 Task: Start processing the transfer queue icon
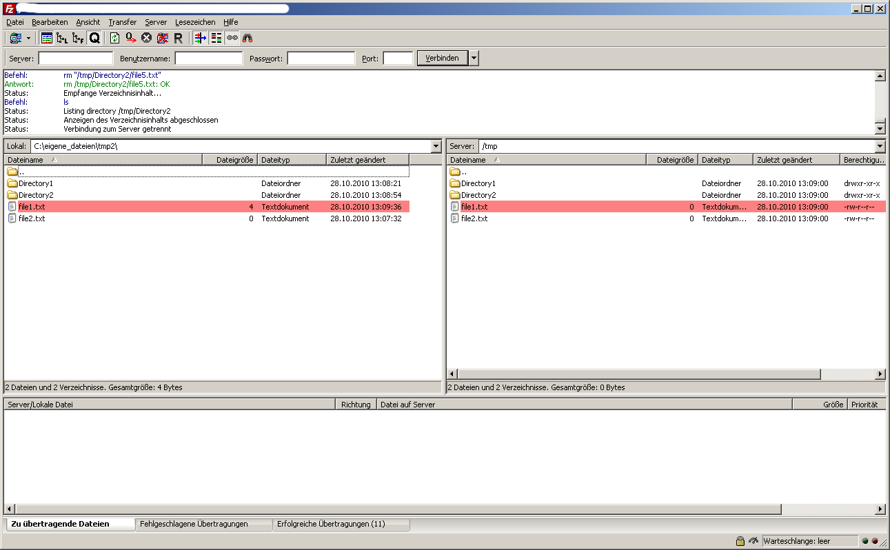pos(131,38)
